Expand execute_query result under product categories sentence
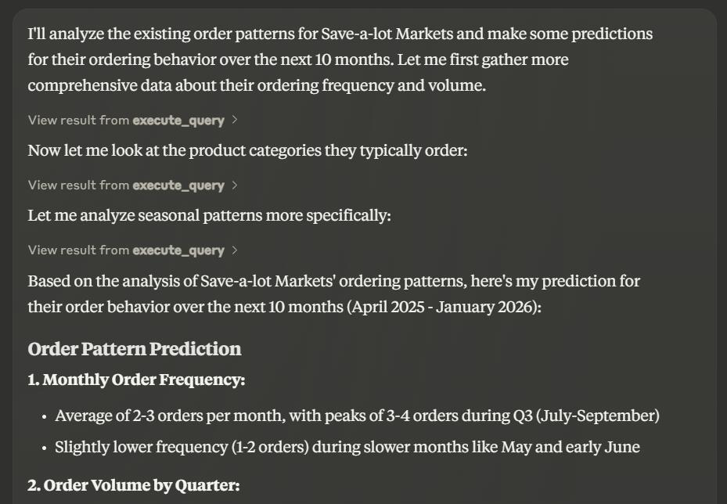Image resolution: width=727 pixels, height=504 pixels. tap(132, 185)
